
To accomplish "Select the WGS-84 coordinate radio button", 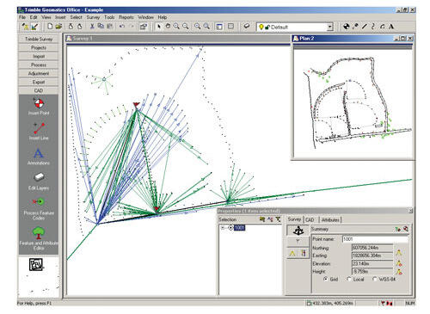I will [374, 279].
